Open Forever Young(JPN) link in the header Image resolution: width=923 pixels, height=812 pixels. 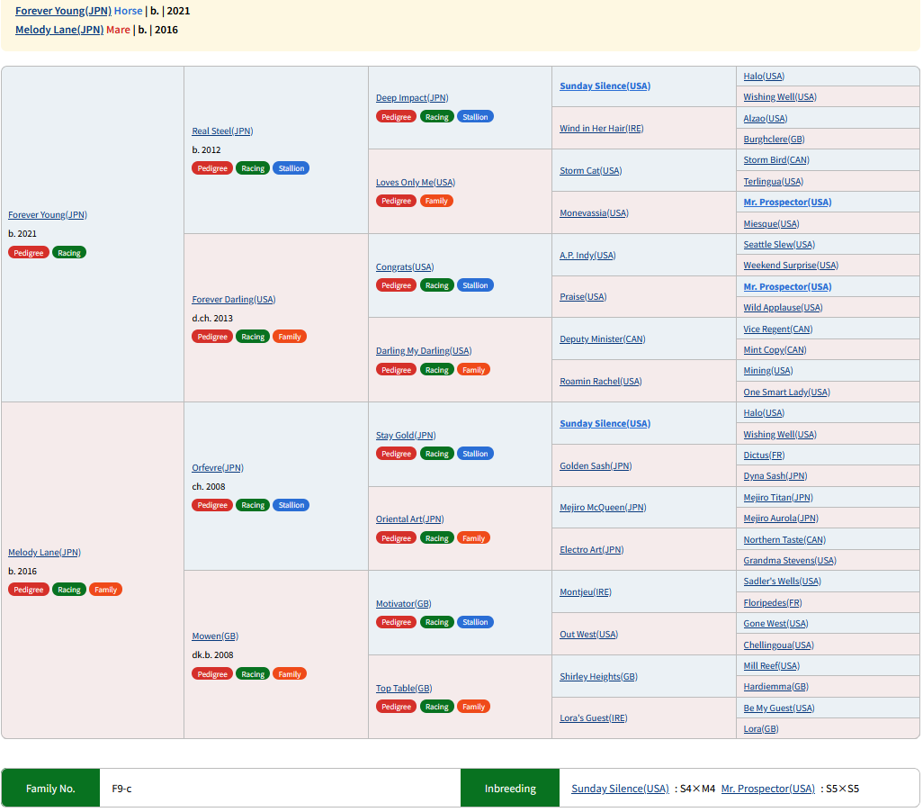(x=63, y=11)
